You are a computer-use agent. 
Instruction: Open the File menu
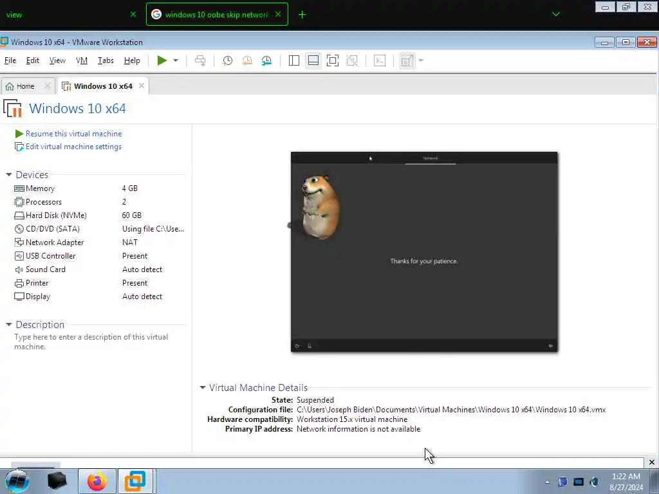point(10,60)
